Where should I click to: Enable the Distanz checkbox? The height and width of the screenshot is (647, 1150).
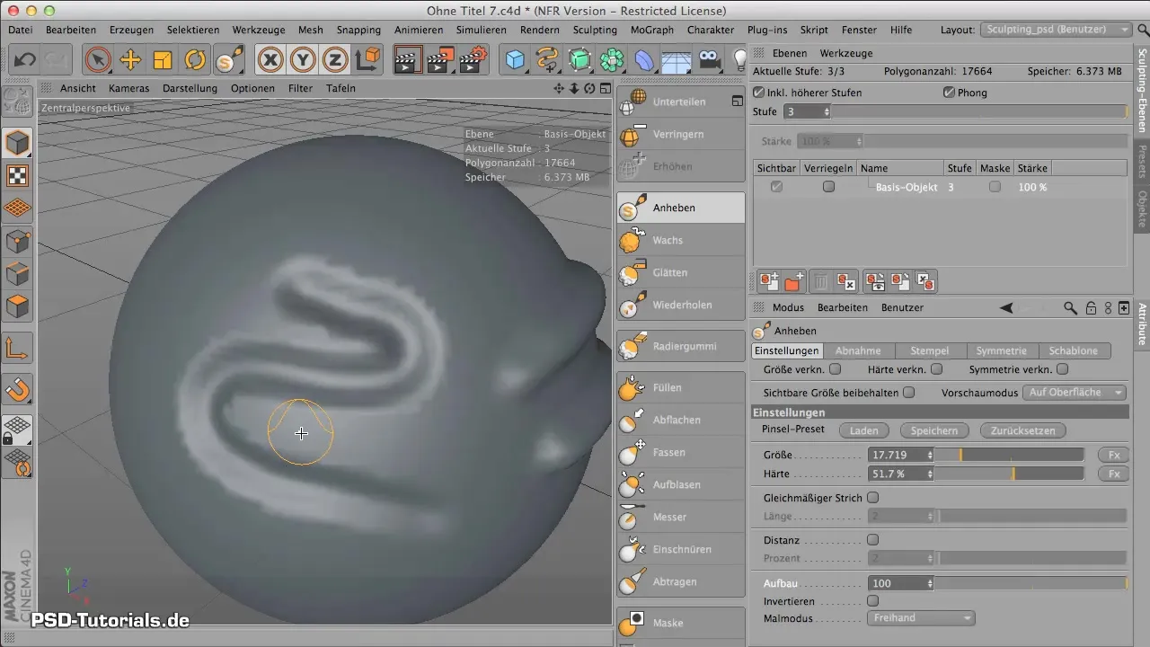[x=872, y=540]
